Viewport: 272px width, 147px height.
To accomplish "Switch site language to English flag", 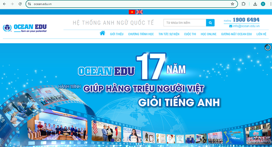I will 139,12.
